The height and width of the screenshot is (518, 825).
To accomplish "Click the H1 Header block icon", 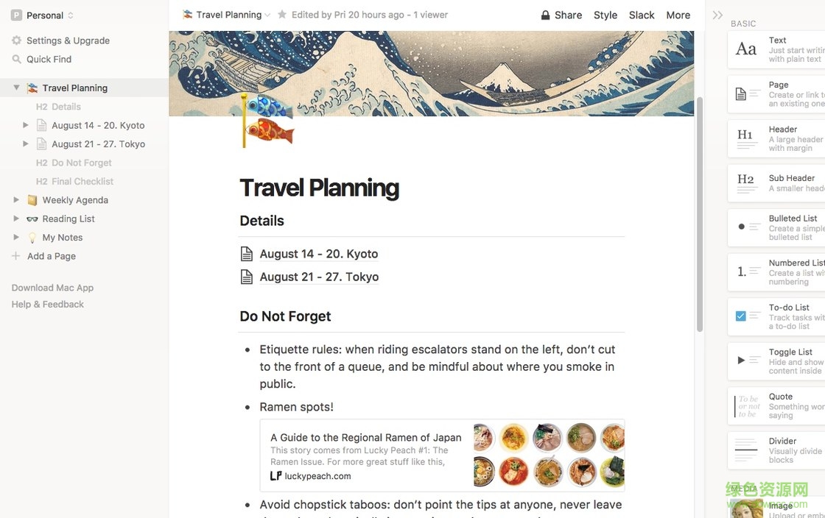I will pyautogui.click(x=746, y=138).
